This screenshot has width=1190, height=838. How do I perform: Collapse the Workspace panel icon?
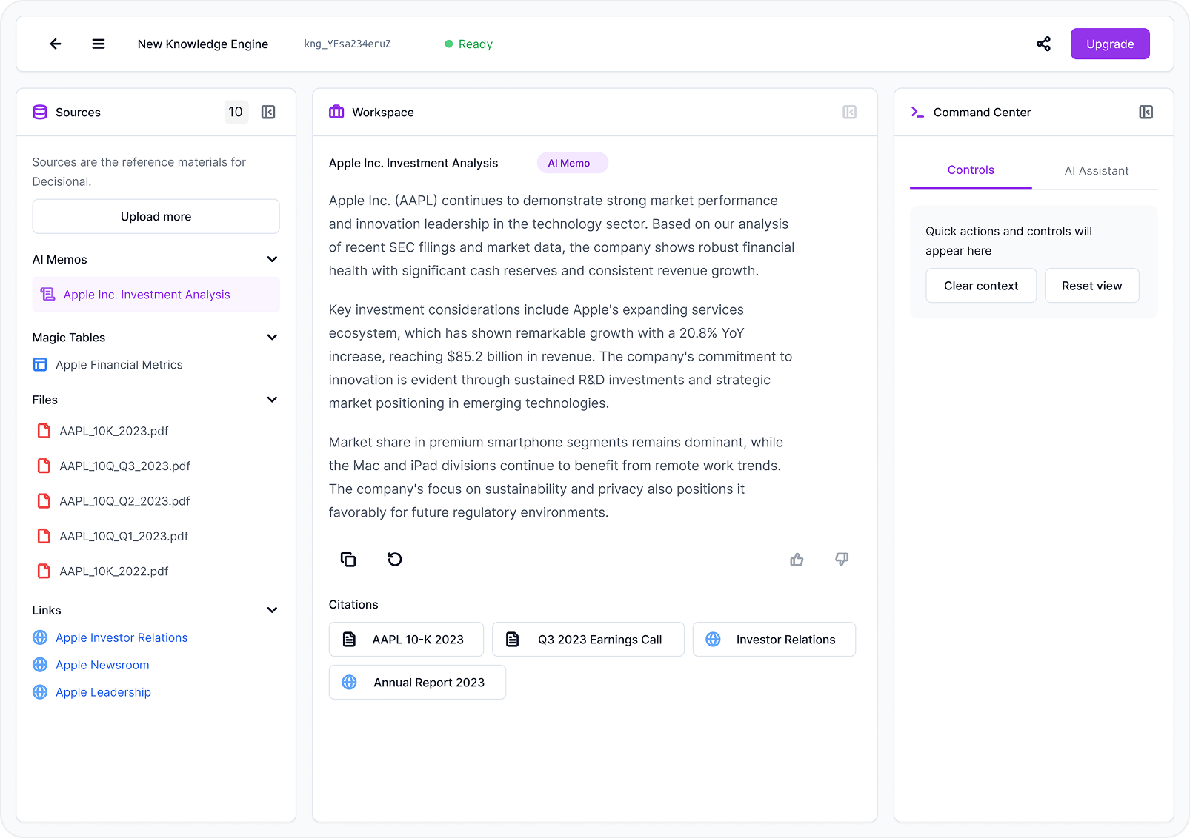tap(849, 113)
